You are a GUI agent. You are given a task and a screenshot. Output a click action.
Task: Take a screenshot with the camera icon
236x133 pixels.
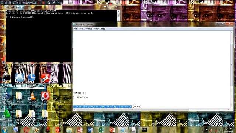(49, 3)
